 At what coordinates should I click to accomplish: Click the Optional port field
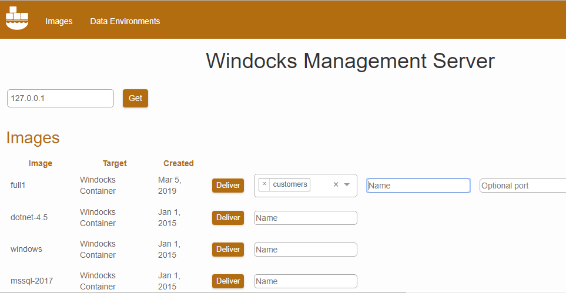523,186
